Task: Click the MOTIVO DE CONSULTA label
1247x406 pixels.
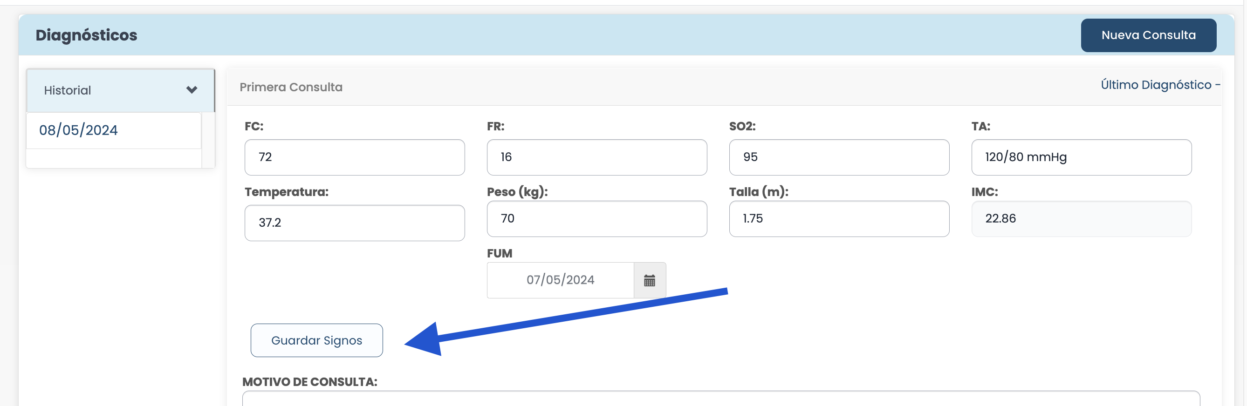Action: (309, 381)
